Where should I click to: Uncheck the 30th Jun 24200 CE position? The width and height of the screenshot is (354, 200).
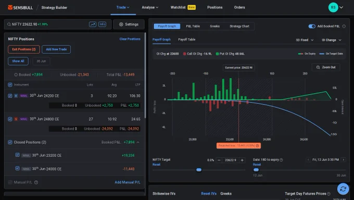pos(10,96)
